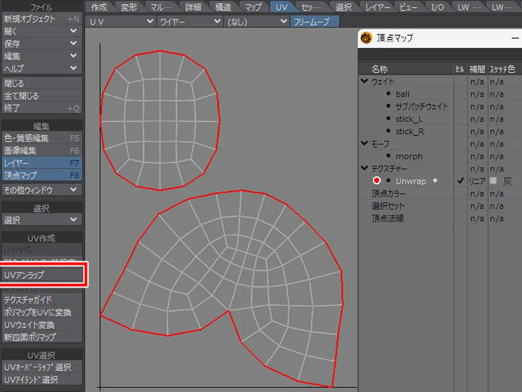The height and width of the screenshot is (392, 522).
Task: Collapse the モーフ group
Action: tap(364, 144)
